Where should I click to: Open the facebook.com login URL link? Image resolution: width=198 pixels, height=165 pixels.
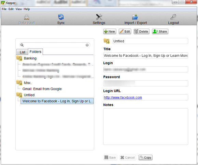[123, 98]
